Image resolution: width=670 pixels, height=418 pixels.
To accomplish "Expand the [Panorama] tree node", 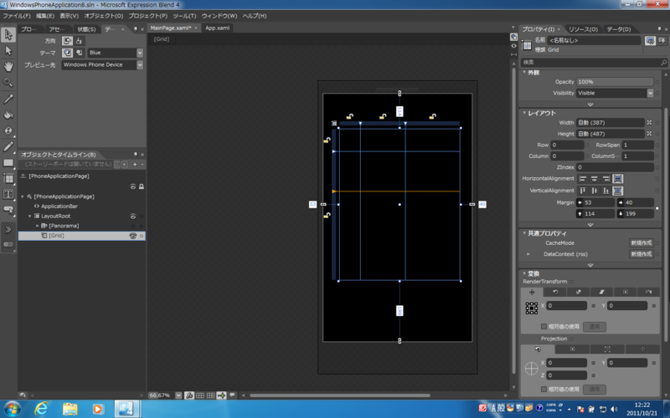I will pos(37,226).
